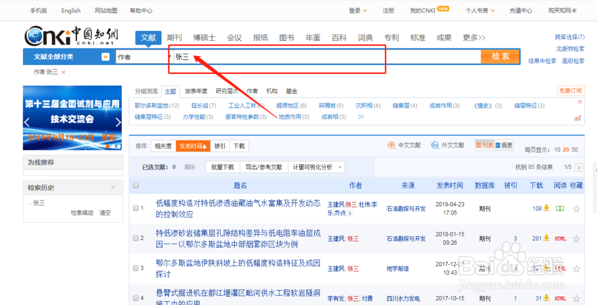
Task: Go to the previous banner slide
Action: [x=27, y=122]
